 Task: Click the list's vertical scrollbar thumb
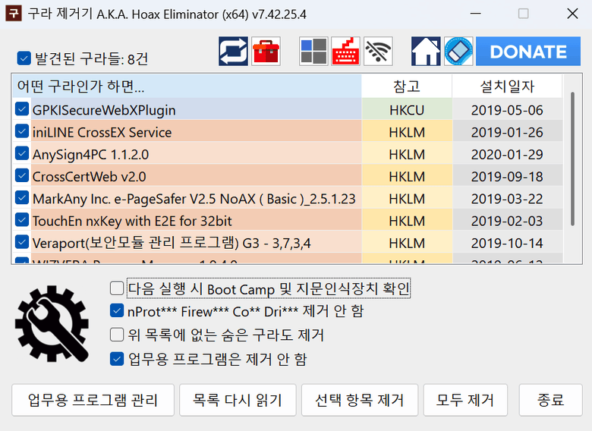(572, 159)
